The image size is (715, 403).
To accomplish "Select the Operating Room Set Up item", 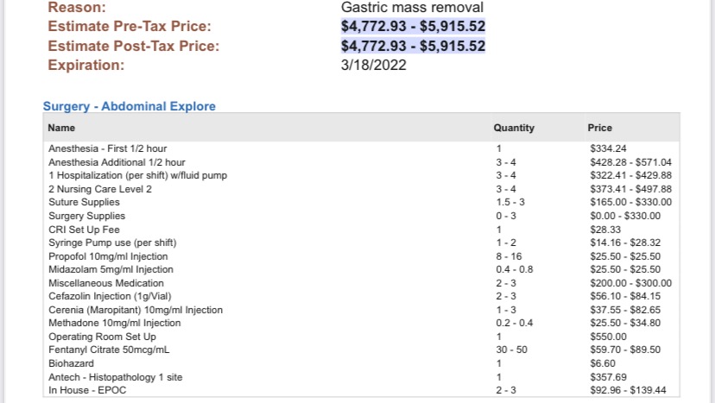I will tap(102, 337).
